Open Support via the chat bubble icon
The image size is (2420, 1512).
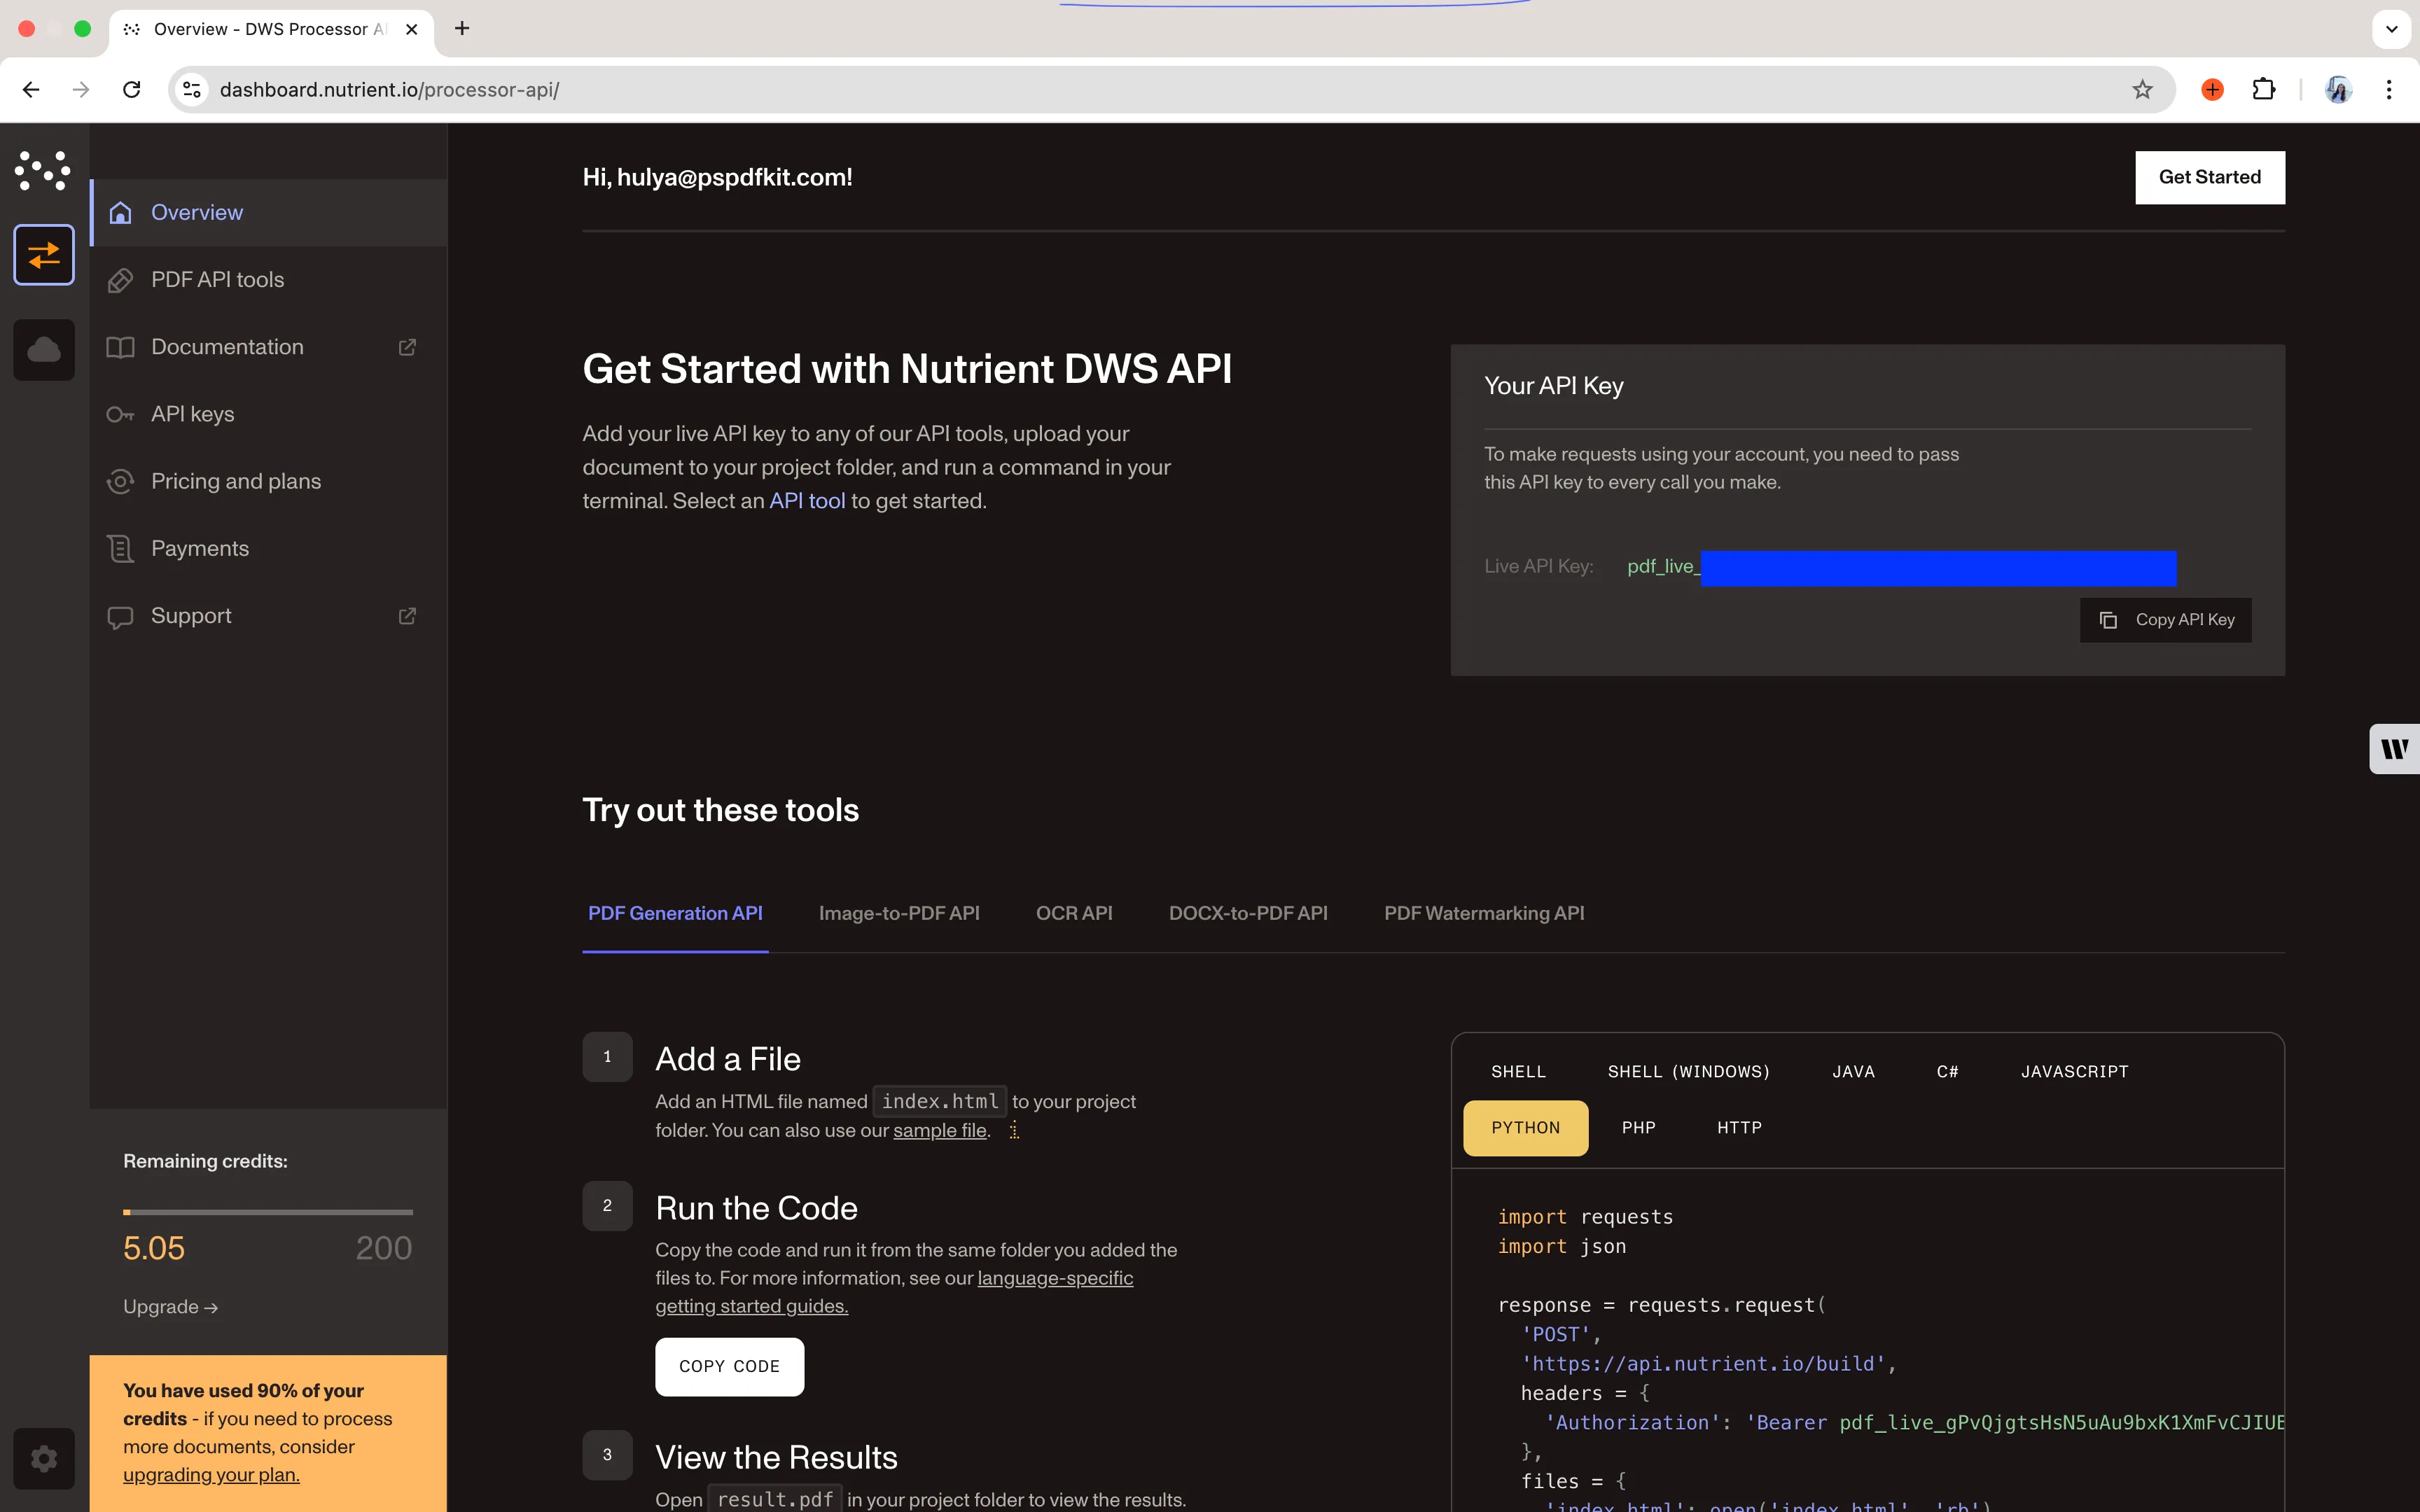click(x=120, y=616)
